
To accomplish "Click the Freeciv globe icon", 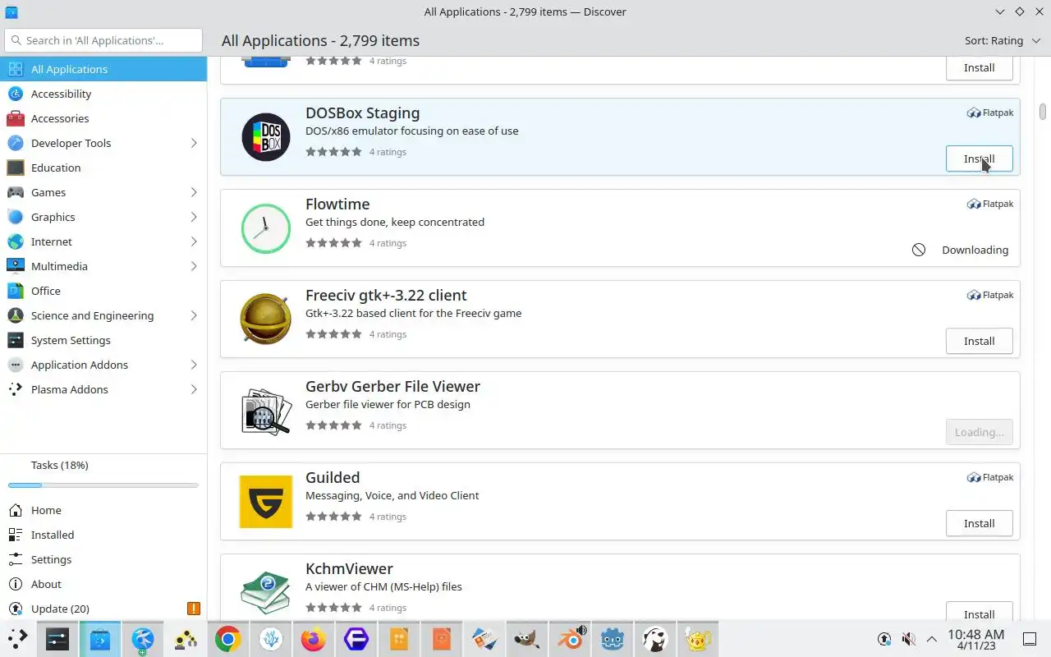I will (x=266, y=319).
